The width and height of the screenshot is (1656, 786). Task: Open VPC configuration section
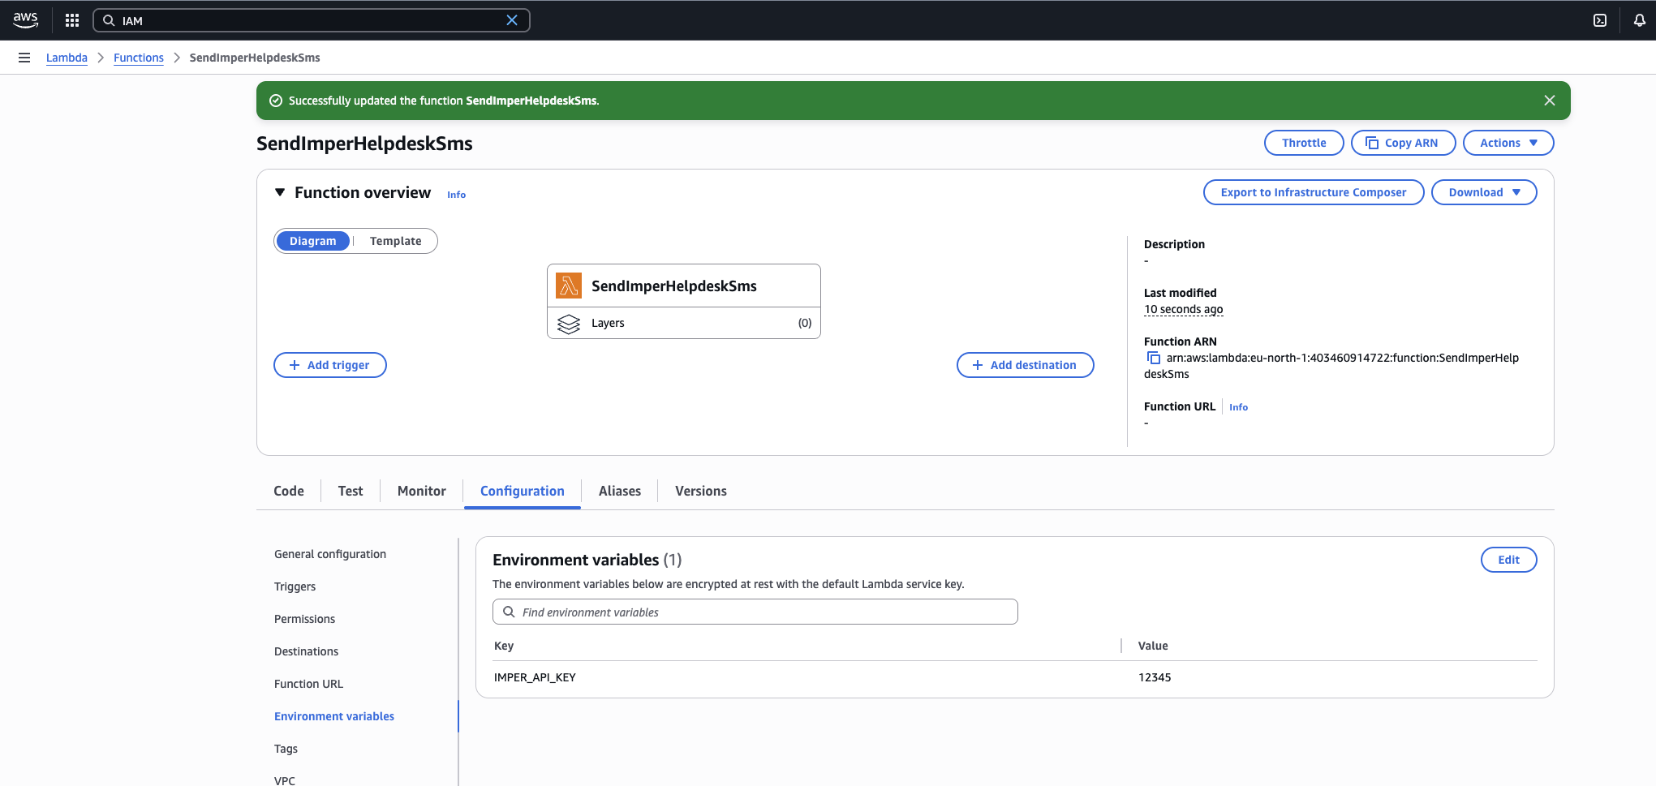[x=285, y=780]
